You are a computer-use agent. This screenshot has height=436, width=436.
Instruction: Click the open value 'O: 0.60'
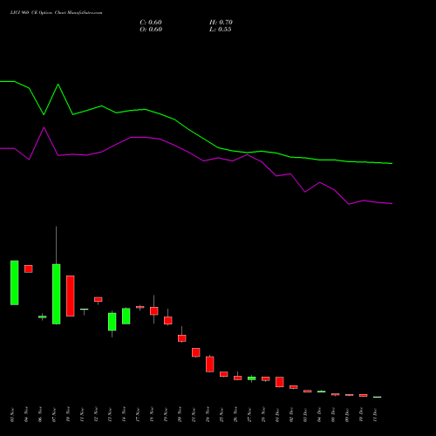[151, 30]
